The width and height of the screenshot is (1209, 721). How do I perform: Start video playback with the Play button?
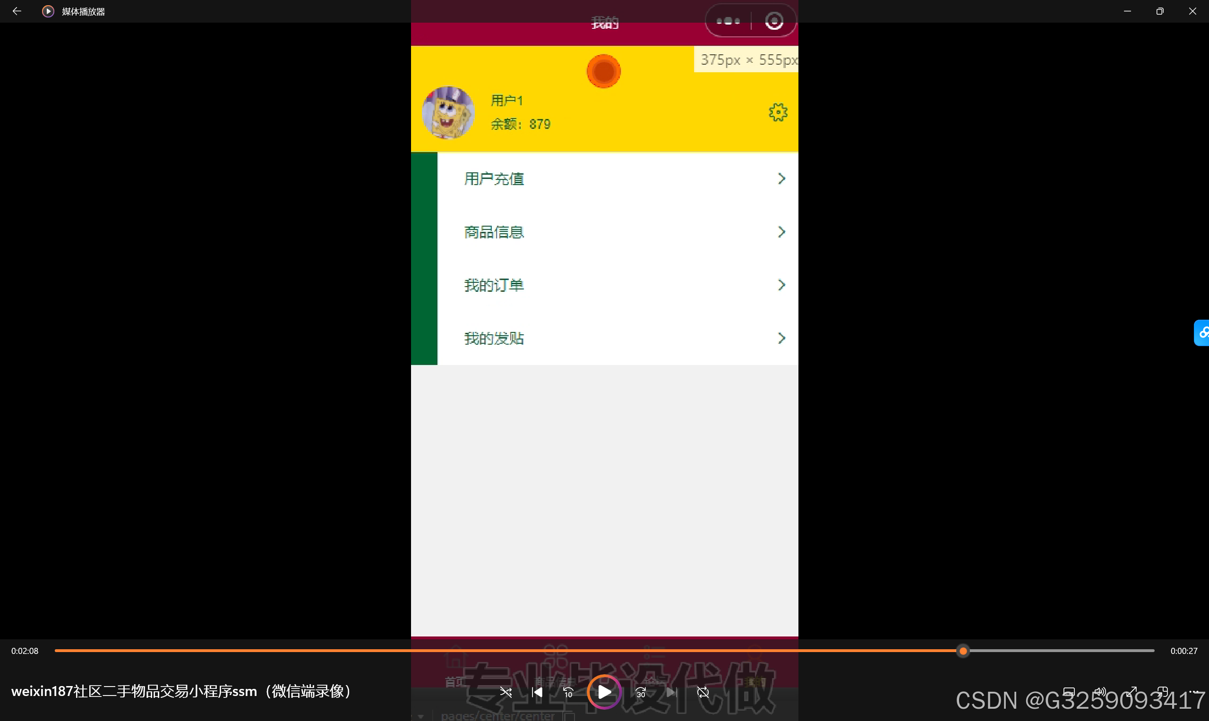pyautogui.click(x=604, y=692)
